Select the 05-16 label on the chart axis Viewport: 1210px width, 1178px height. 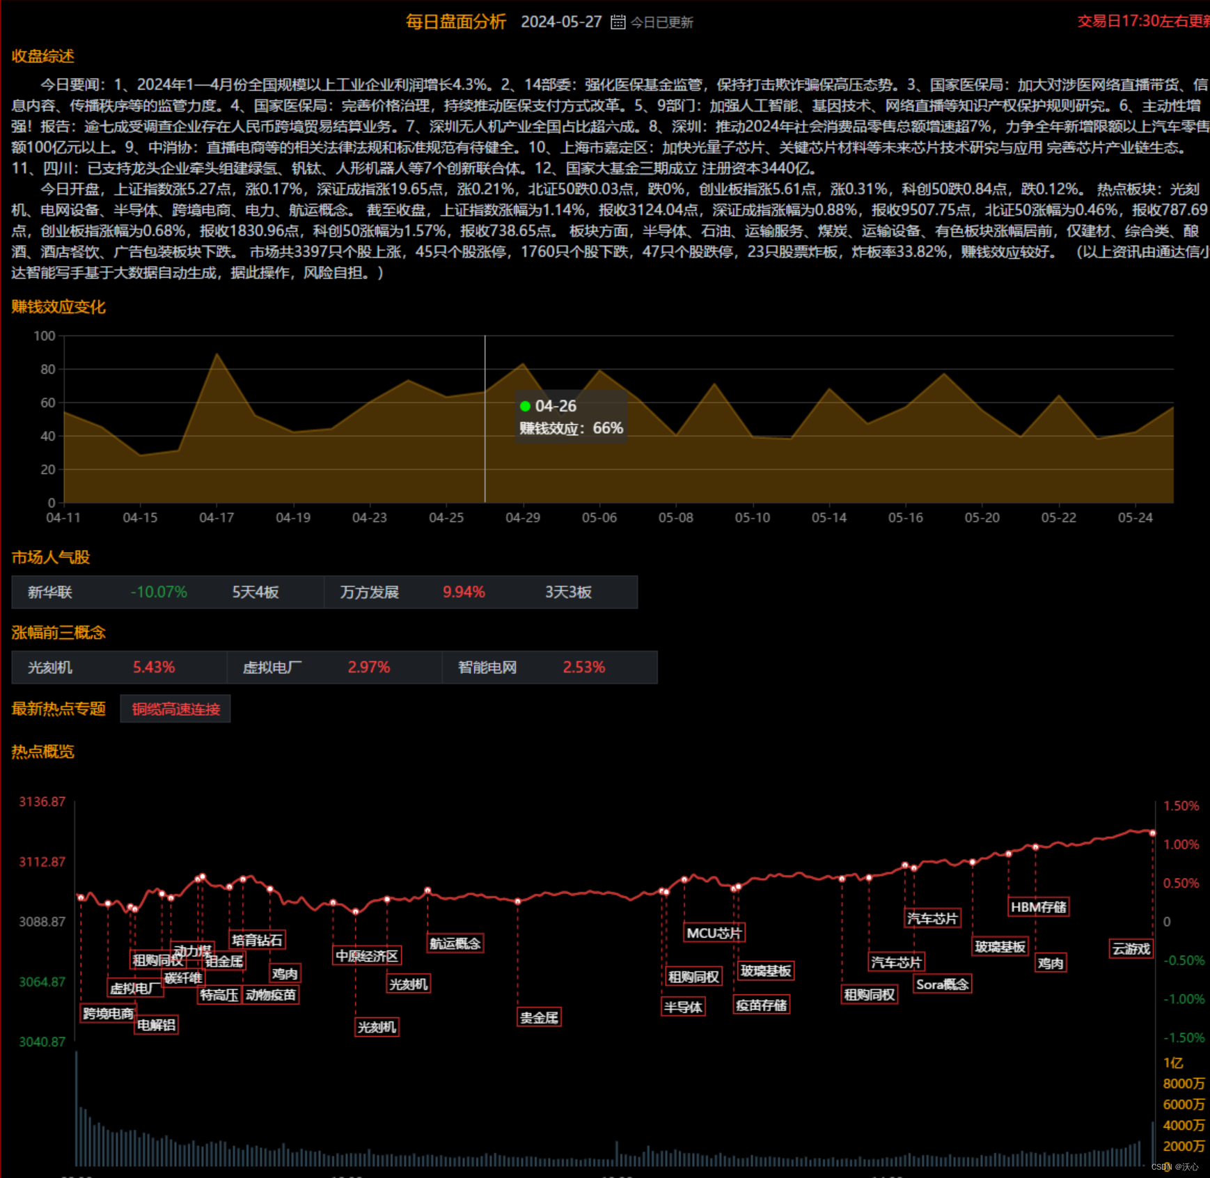(x=906, y=518)
